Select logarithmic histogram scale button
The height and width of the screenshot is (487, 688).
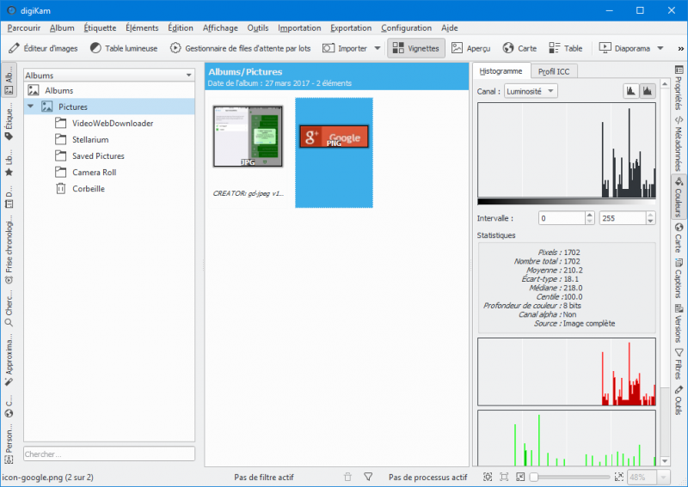(647, 90)
